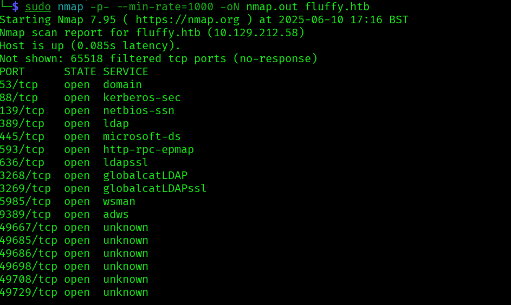Click the 49729/tcp port entry
The width and height of the screenshot is (511, 305).
[29, 293]
